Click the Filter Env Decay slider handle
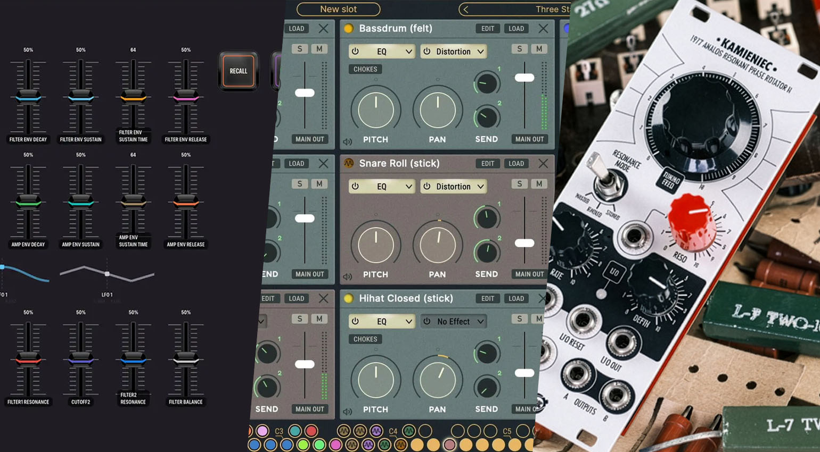 28,97
